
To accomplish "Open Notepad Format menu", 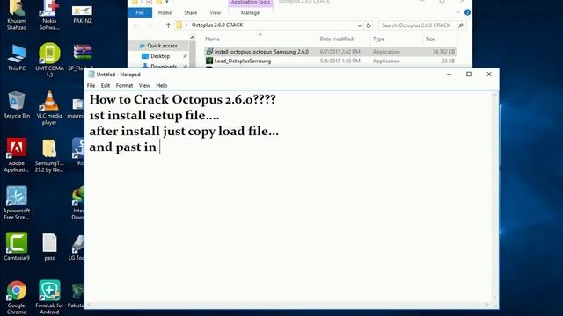I will (124, 86).
